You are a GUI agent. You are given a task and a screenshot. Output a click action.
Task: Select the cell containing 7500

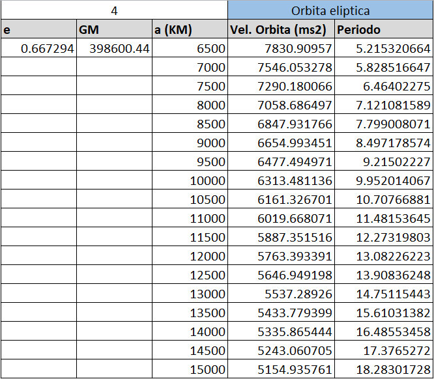click(190, 85)
